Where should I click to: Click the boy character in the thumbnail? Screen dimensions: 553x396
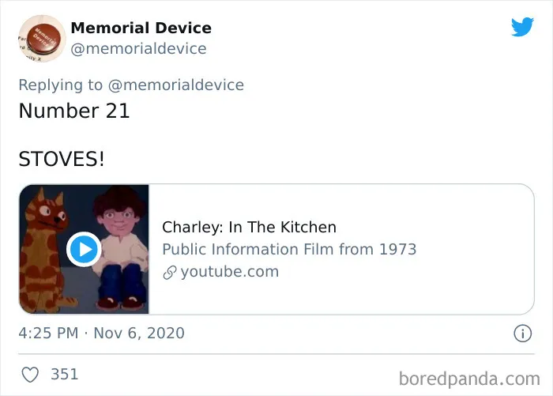[121, 247]
